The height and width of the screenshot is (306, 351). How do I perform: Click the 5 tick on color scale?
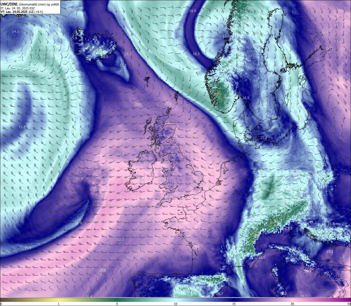click(117, 304)
